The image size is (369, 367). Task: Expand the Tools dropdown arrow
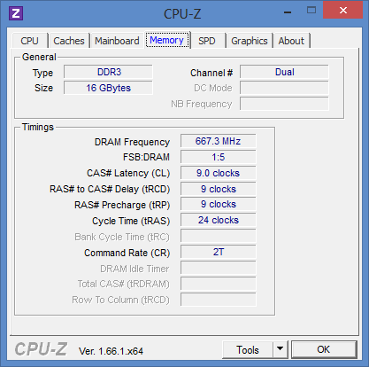click(281, 350)
